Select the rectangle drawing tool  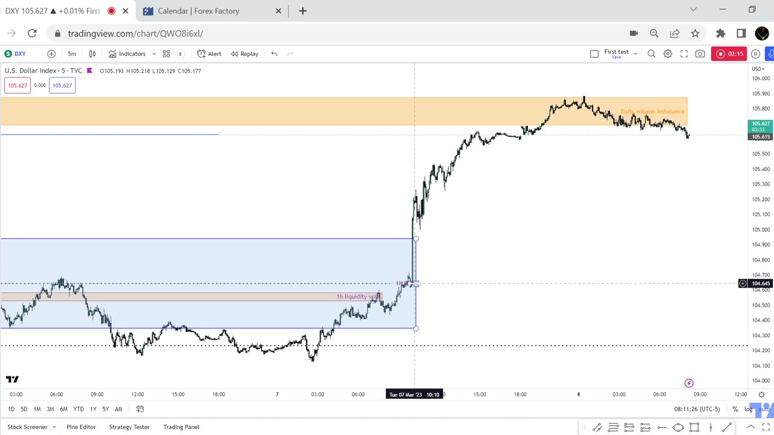tap(694, 428)
